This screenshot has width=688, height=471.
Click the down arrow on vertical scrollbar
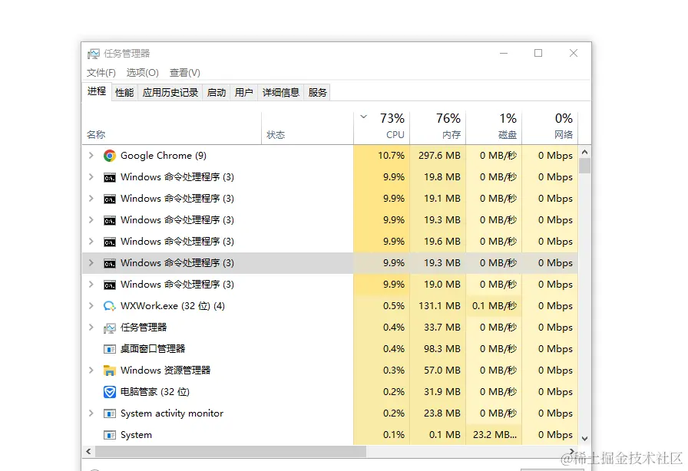[584, 436]
